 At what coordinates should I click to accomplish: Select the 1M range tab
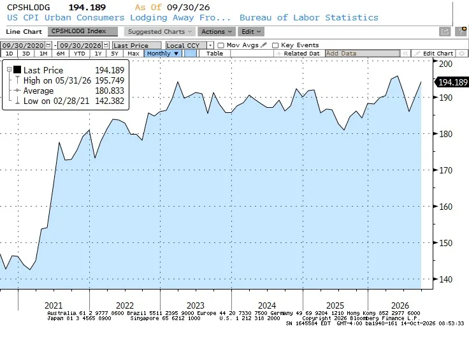tap(43, 54)
